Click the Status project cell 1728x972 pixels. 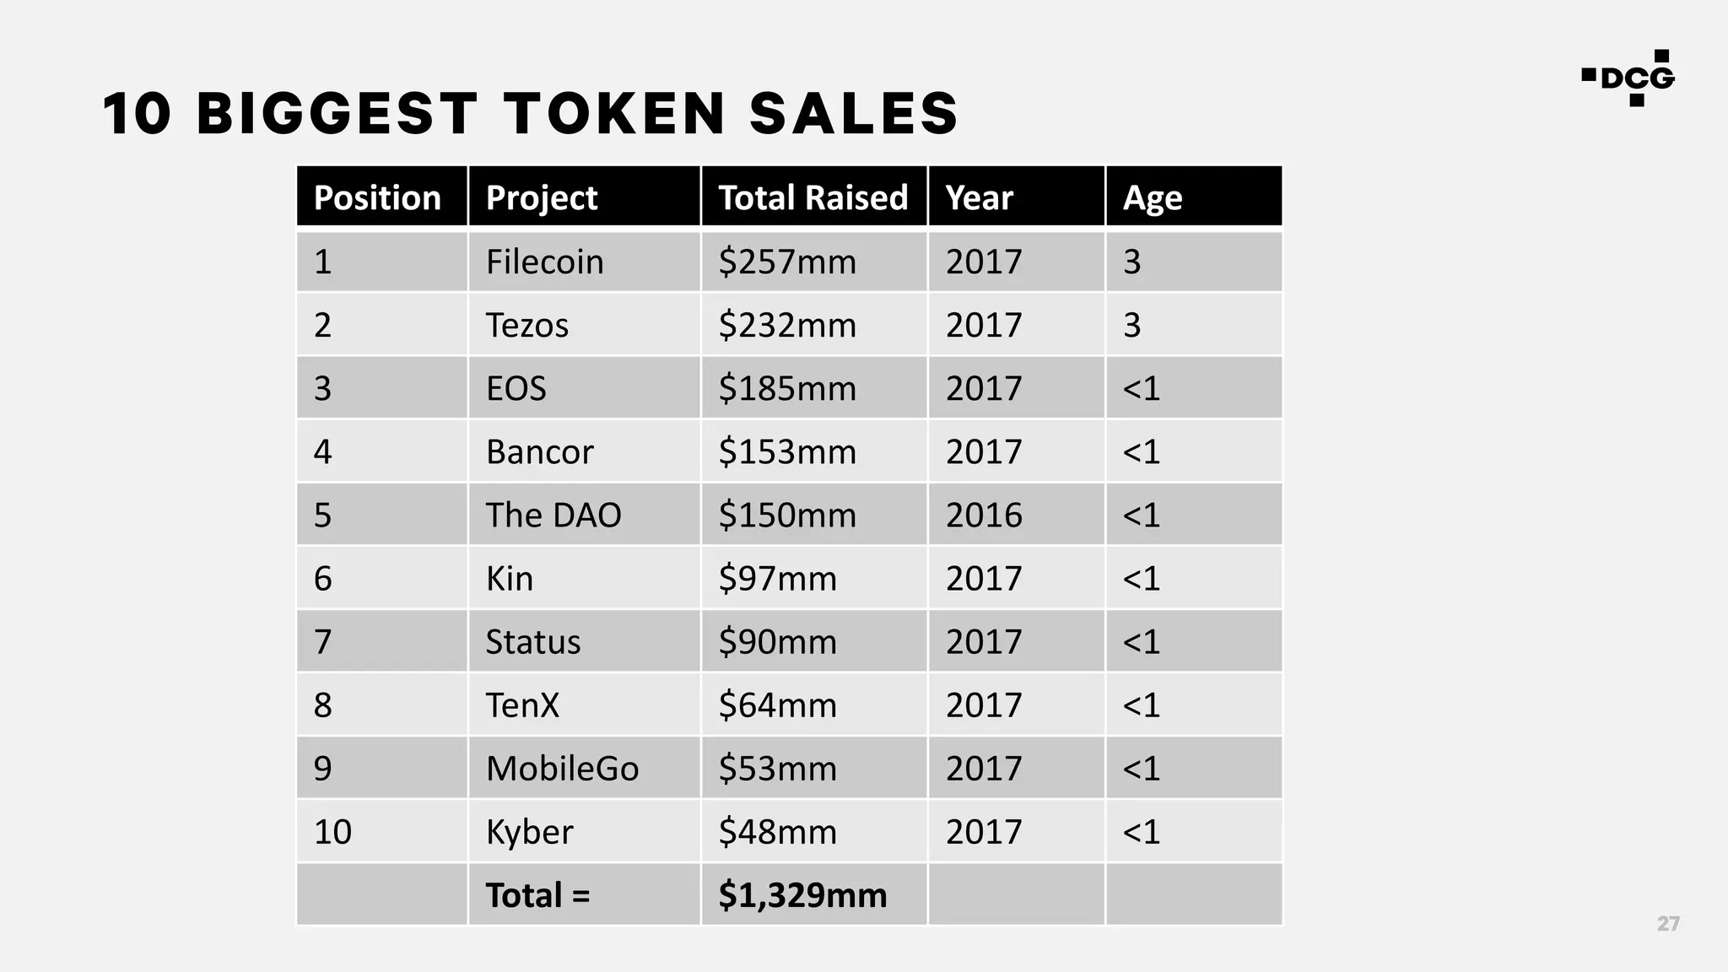pos(584,641)
